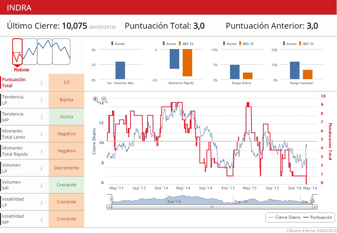
Task: Click the Momento Rápido chart label
Action: point(181,83)
